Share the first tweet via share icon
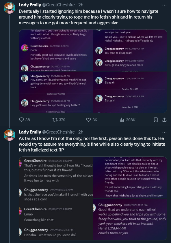Viewport: 171px width, 243px height. tap(164, 120)
